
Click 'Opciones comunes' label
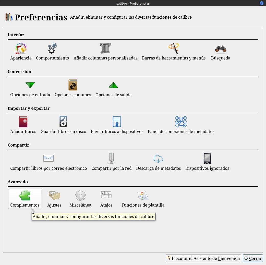[x=73, y=95]
